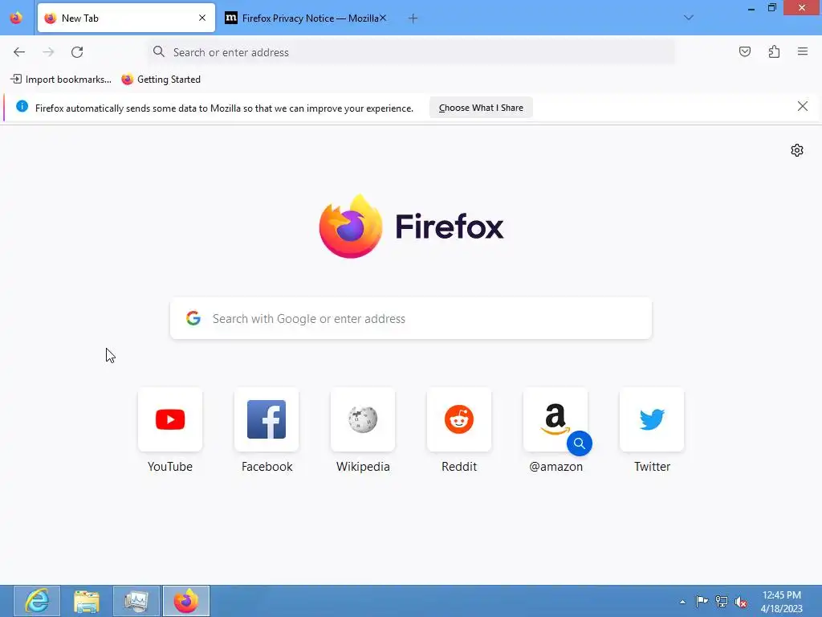Screen dimensions: 822x617
Task: Click the Firefox taskbar button
Action: tap(186, 601)
